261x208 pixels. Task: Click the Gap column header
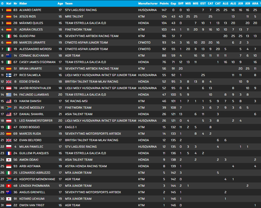pyautogui.click(x=173, y=4)
